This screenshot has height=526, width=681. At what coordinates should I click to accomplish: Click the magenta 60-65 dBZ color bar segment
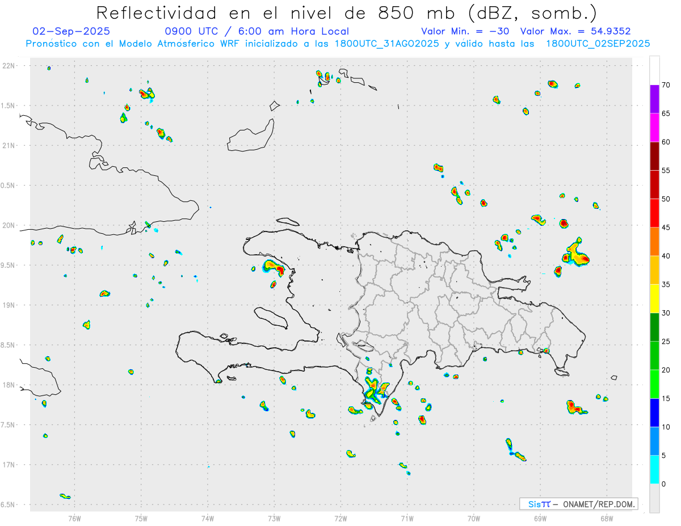(x=654, y=128)
